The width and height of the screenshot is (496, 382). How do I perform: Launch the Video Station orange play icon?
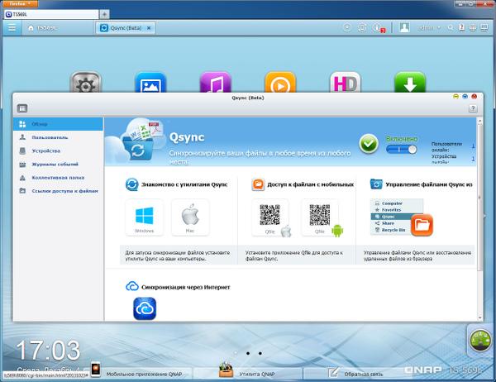click(x=280, y=83)
